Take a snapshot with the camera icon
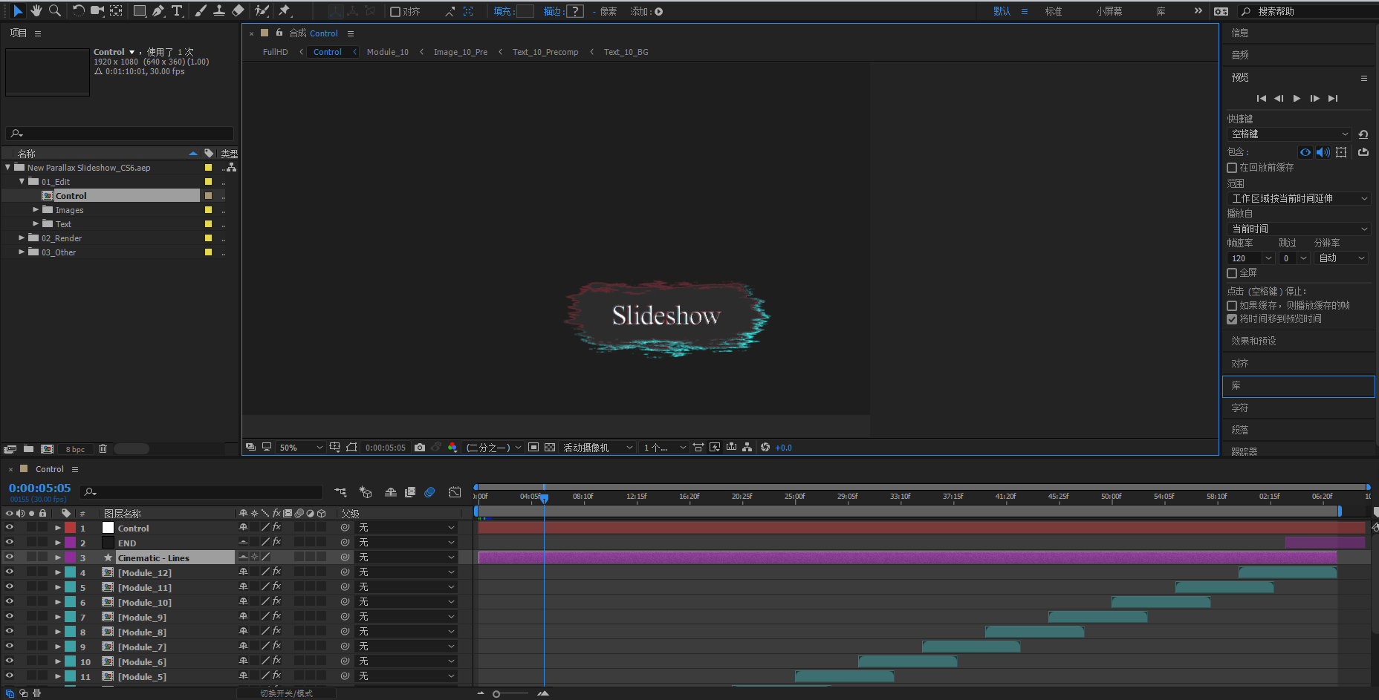This screenshot has height=700, width=1379. pos(420,448)
